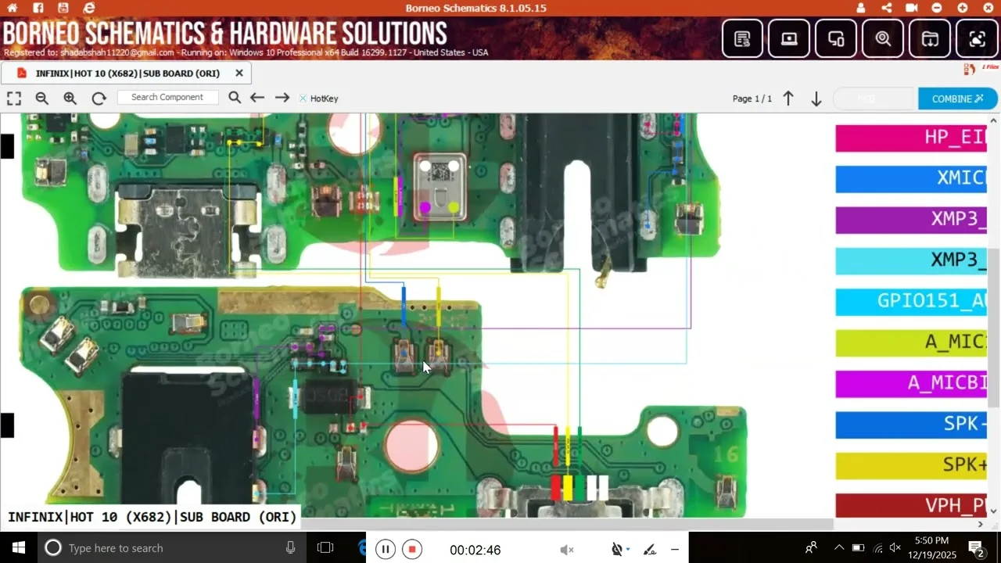Open the notes document tool in header
This screenshot has width=1001, height=563.
point(742,38)
